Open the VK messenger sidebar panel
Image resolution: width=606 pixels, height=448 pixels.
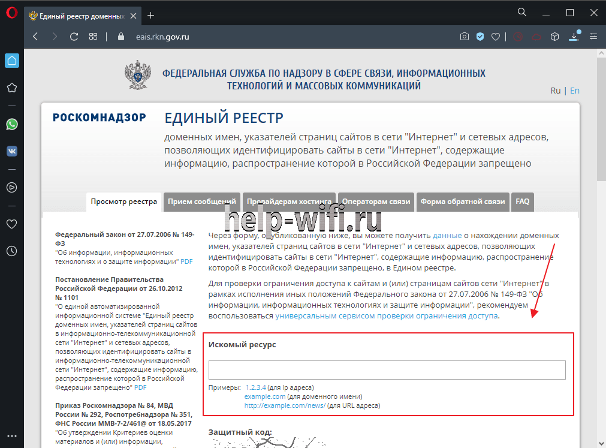(x=11, y=151)
